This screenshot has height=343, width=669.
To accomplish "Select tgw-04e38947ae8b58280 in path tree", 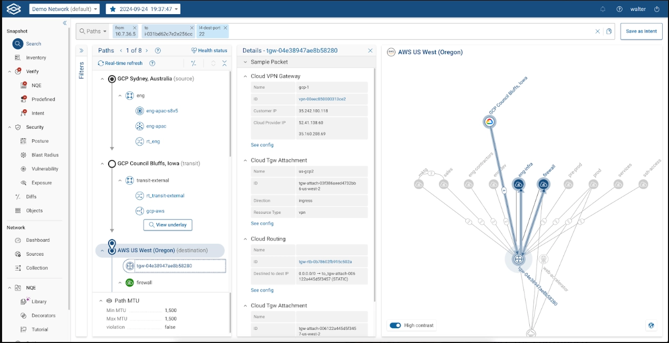I will point(164,266).
